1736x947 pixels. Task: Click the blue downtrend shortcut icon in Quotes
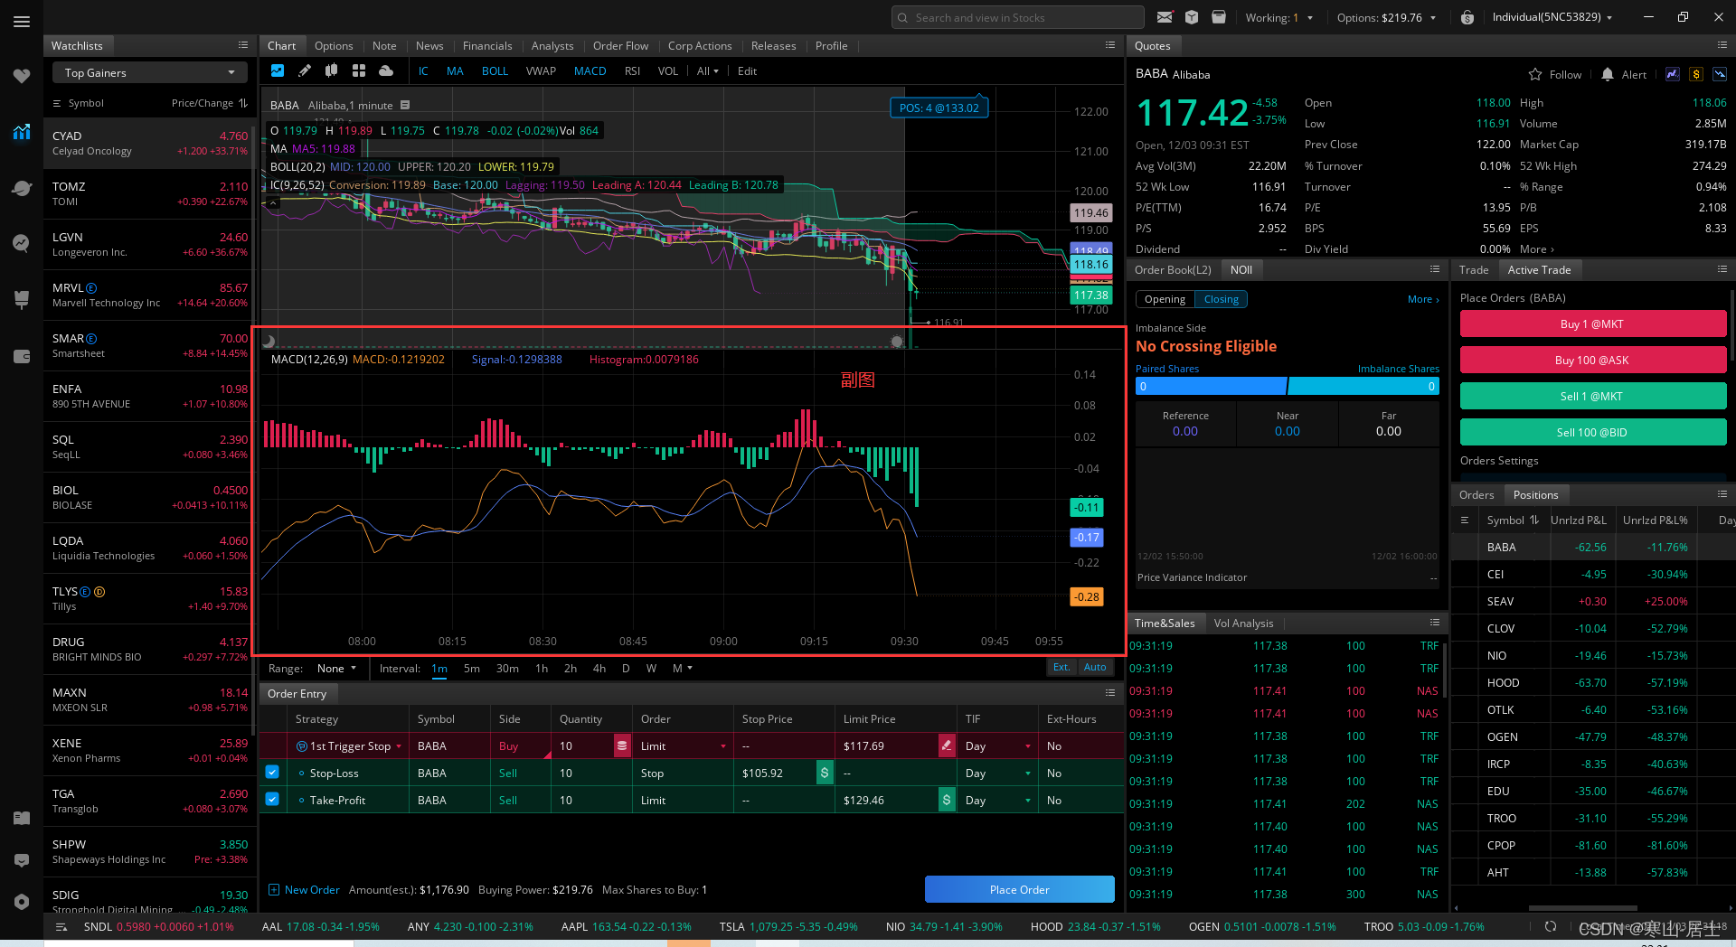click(1720, 74)
